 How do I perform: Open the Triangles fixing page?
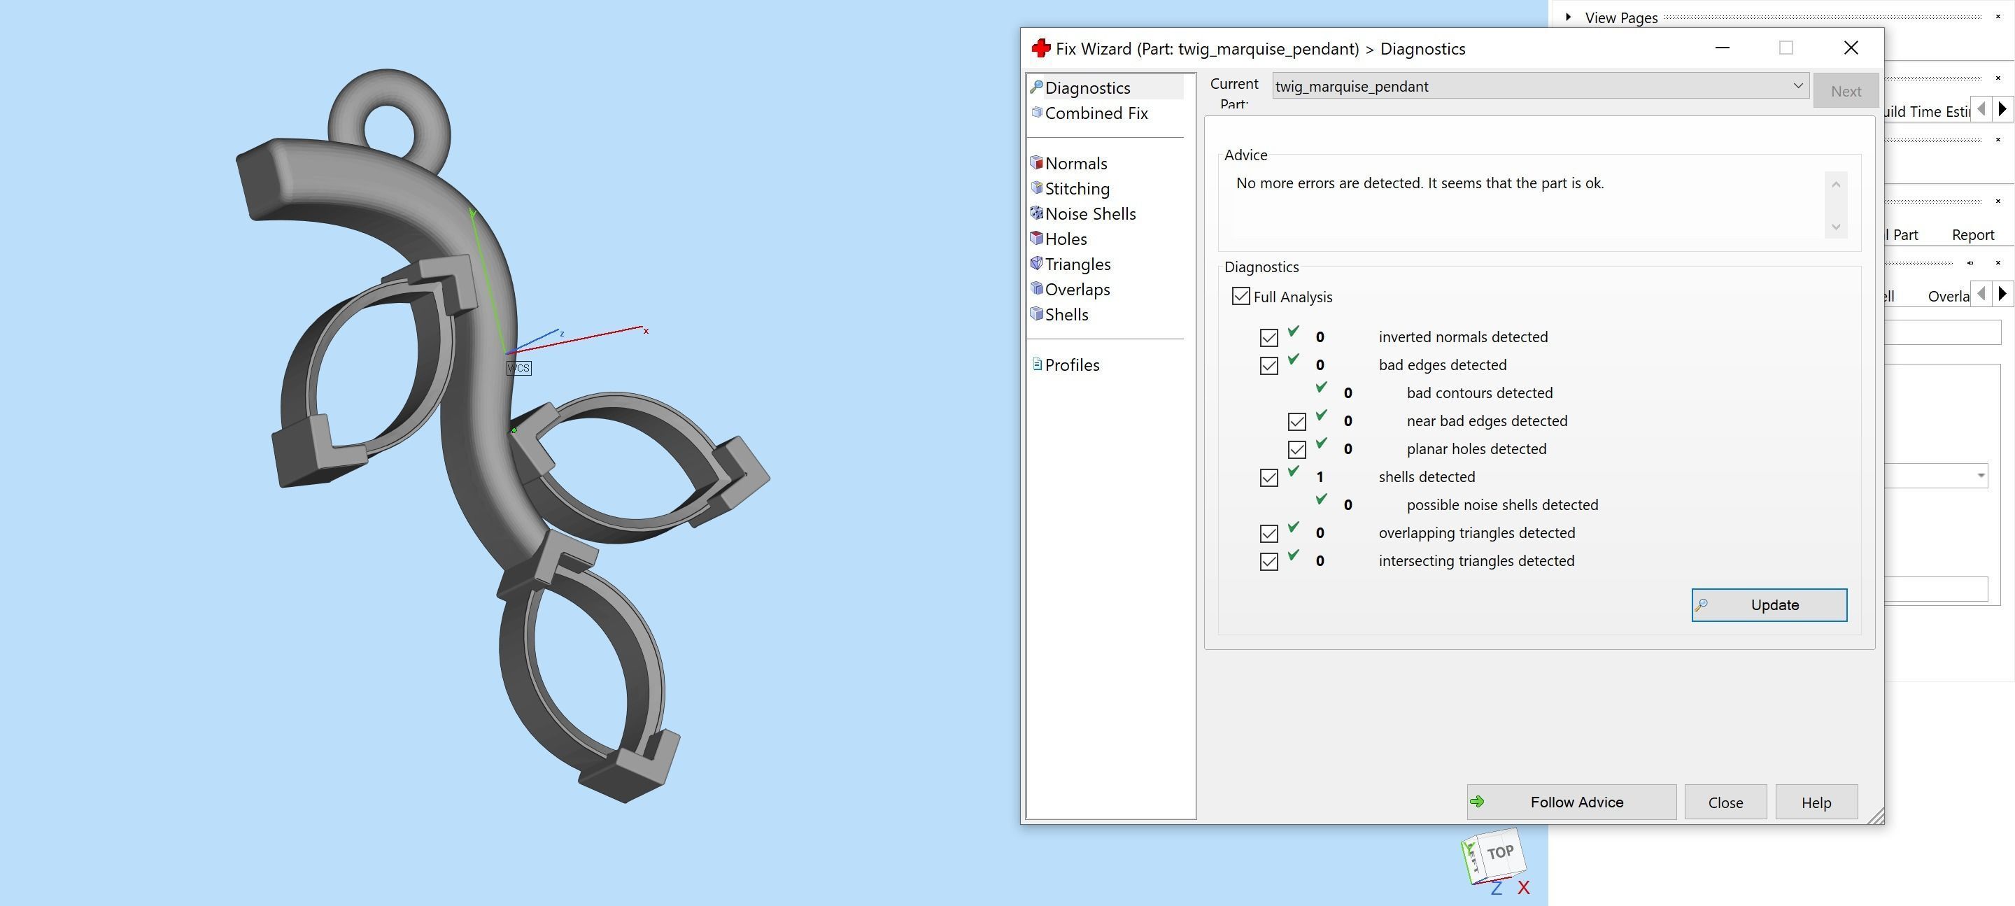click(x=1078, y=264)
